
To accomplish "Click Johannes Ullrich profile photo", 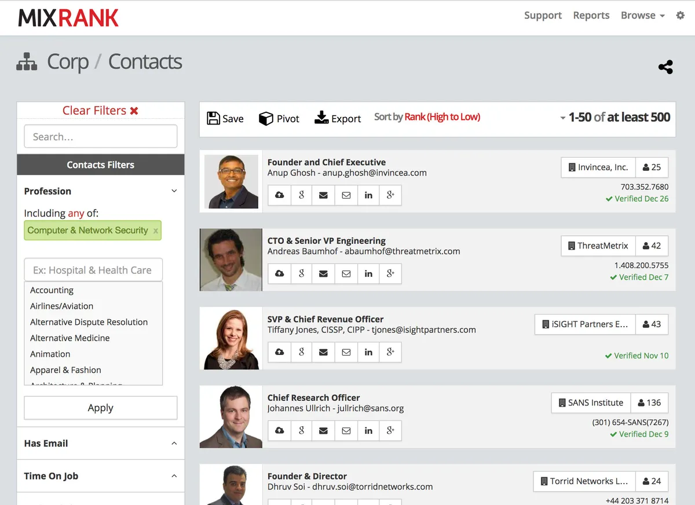I will click(231, 417).
